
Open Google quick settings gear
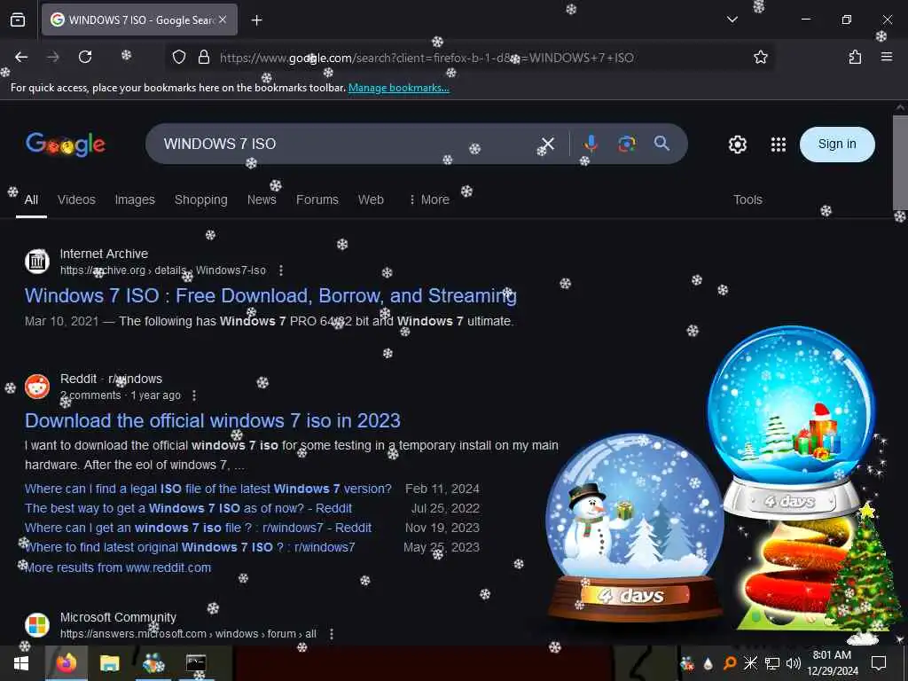click(x=737, y=145)
